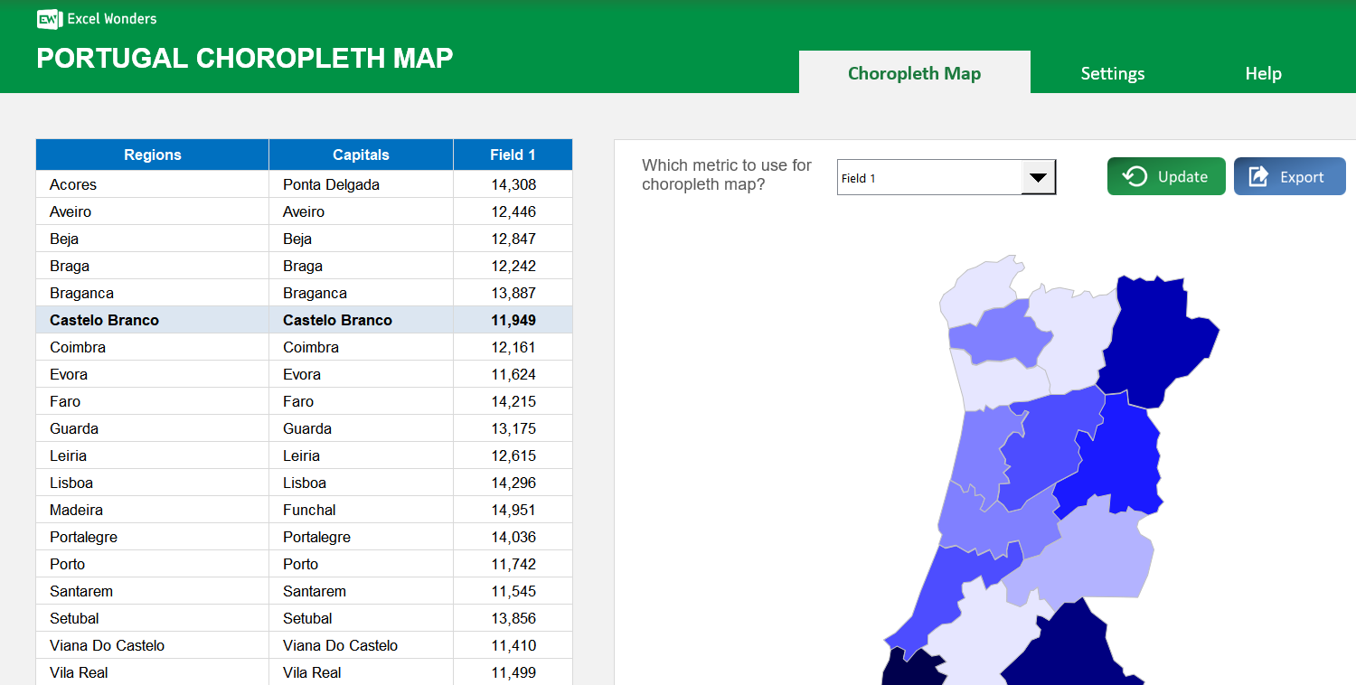Click the Export button

click(x=1289, y=176)
